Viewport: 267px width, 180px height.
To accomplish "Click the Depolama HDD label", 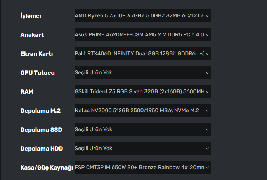I will tap(42, 149).
